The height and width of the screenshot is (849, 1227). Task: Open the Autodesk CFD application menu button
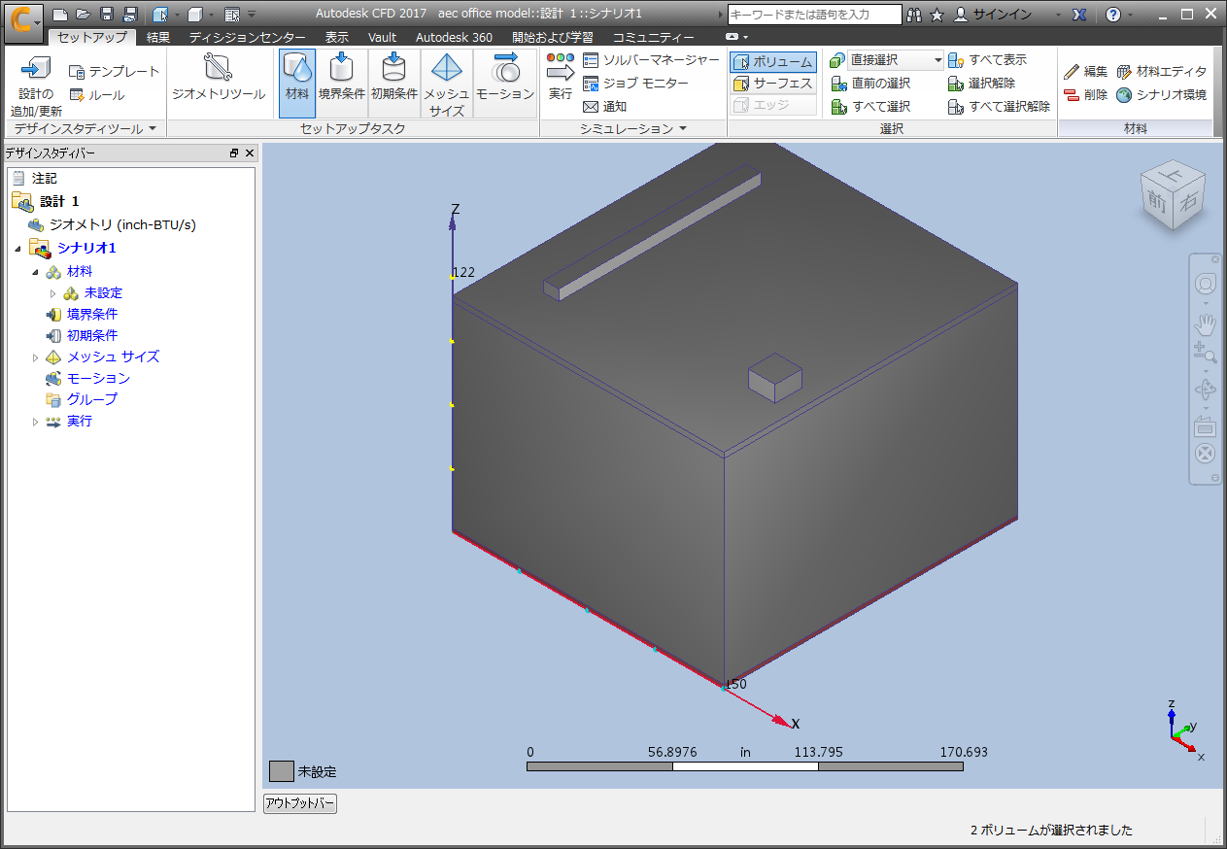click(x=23, y=21)
